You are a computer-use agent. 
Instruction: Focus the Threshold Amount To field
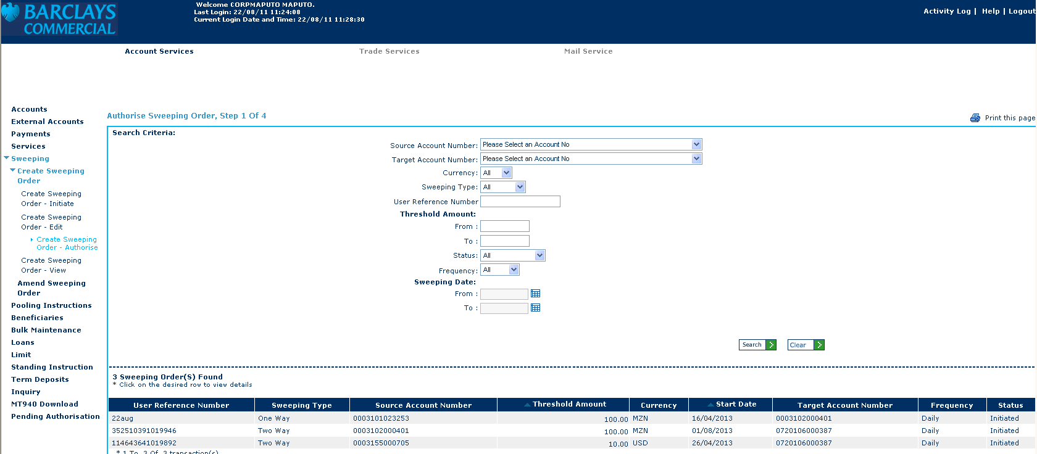[505, 241]
